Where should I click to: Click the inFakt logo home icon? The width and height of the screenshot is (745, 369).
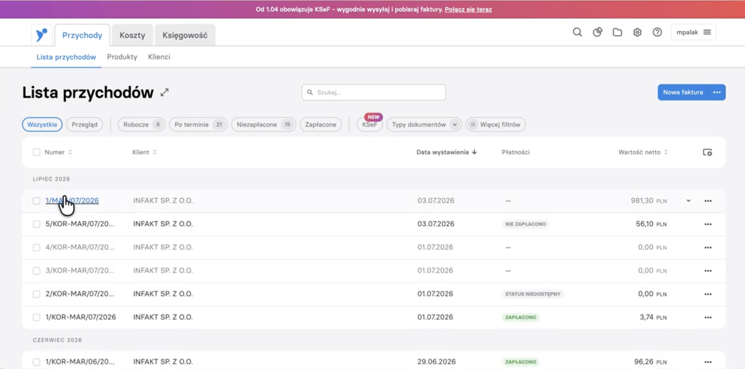point(42,35)
